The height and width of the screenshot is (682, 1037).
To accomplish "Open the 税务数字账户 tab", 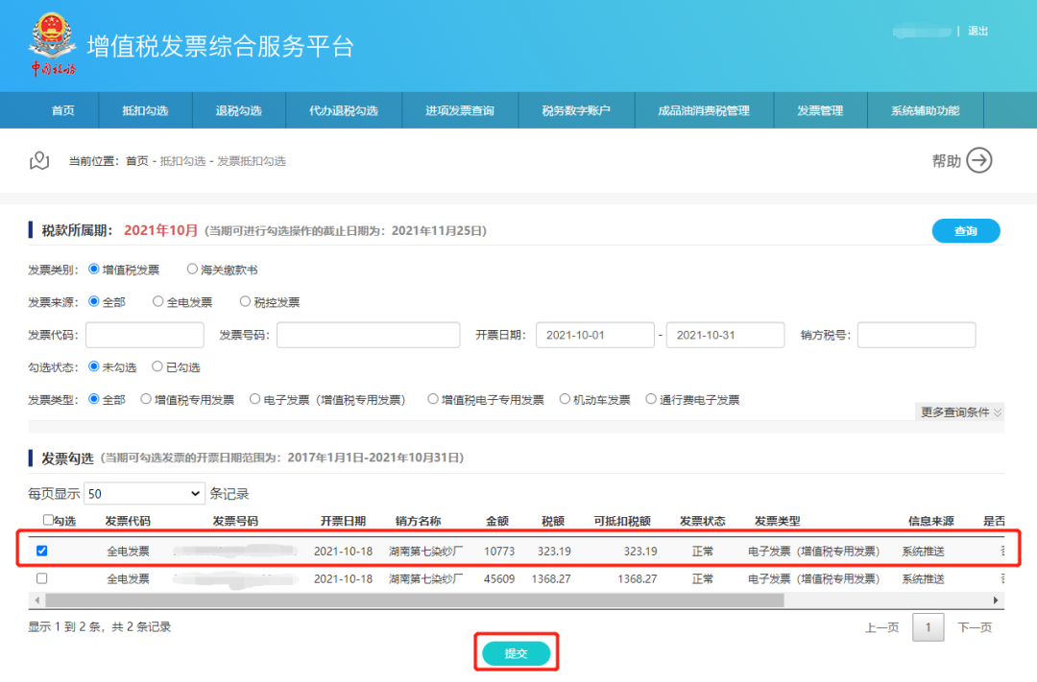I will (x=576, y=110).
